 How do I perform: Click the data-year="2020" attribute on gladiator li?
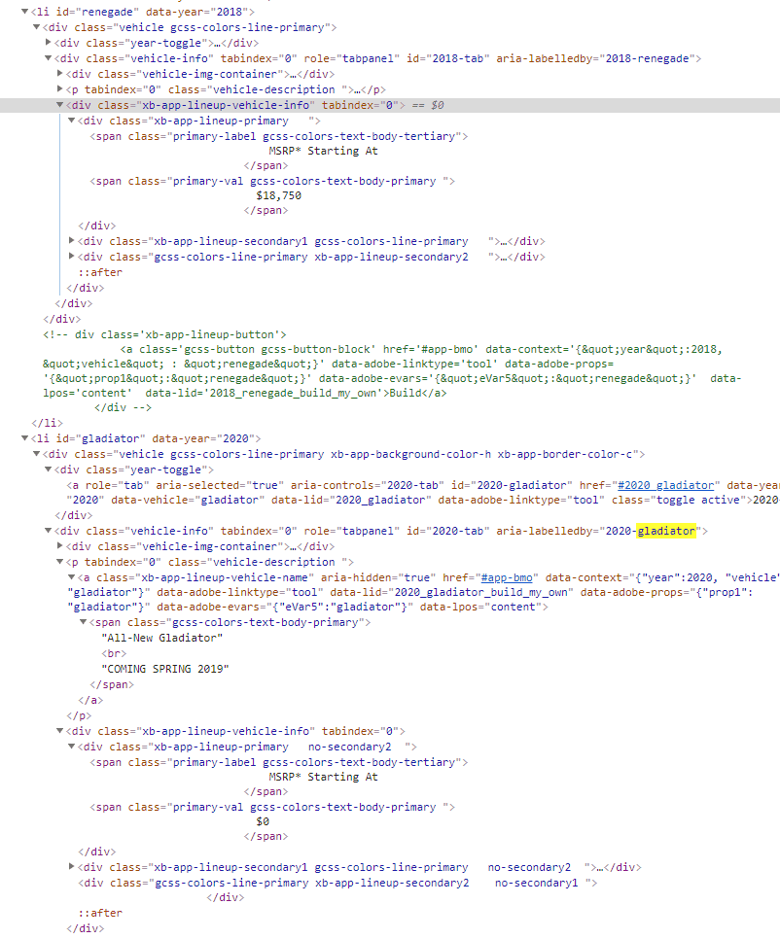click(x=203, y=438)
